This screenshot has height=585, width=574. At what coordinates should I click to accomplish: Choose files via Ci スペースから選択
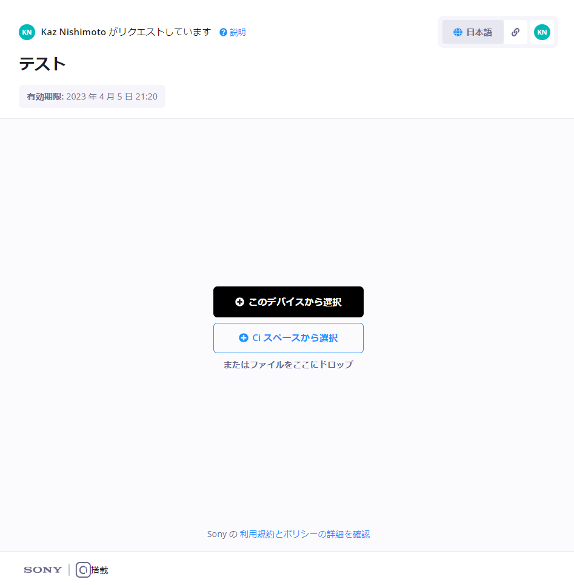(x=288, y=338)
